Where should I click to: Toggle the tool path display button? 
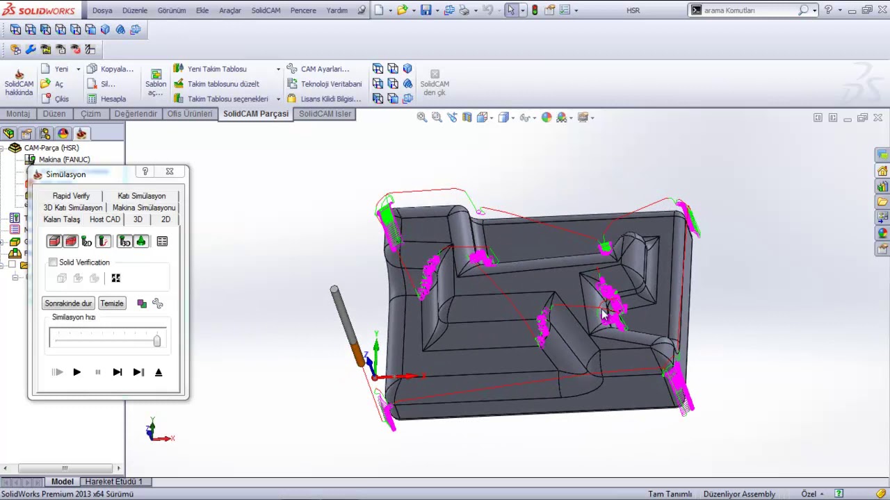103,241
